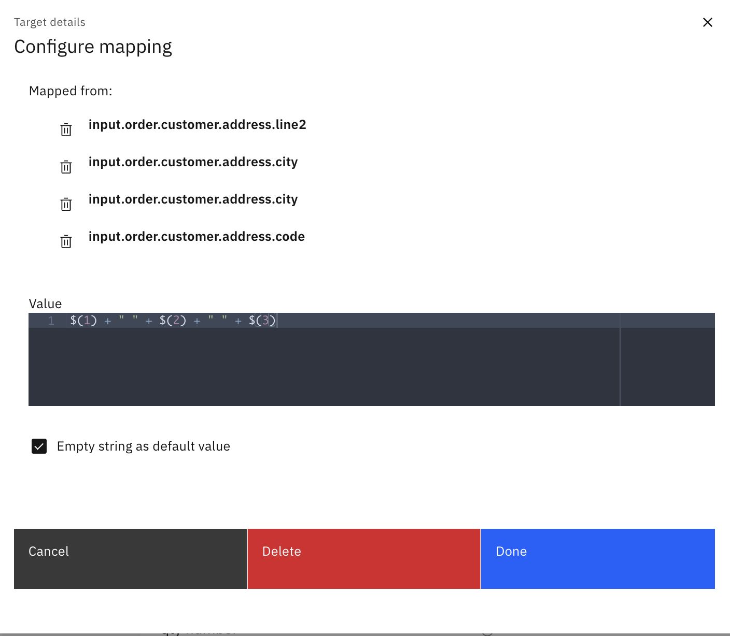Click the red Delete button

(x=363, y=558)
